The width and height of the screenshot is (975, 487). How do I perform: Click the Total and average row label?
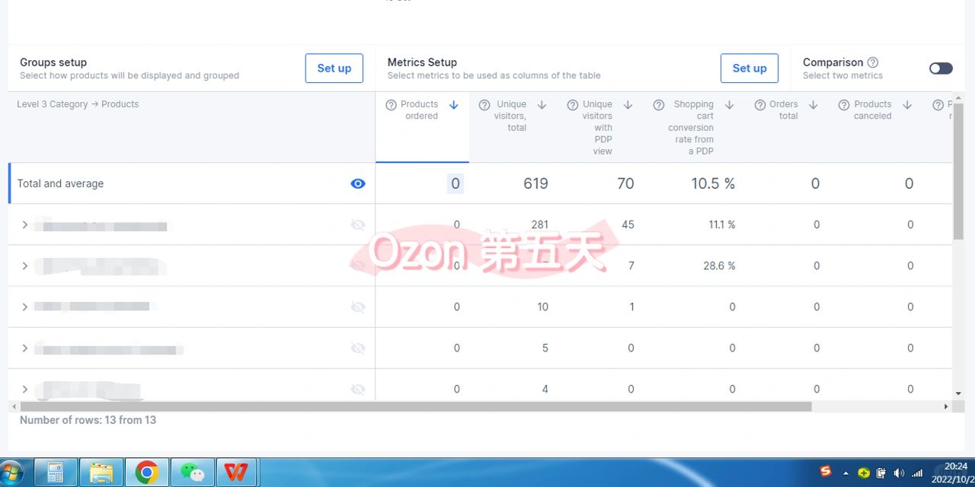pos(60,183)
